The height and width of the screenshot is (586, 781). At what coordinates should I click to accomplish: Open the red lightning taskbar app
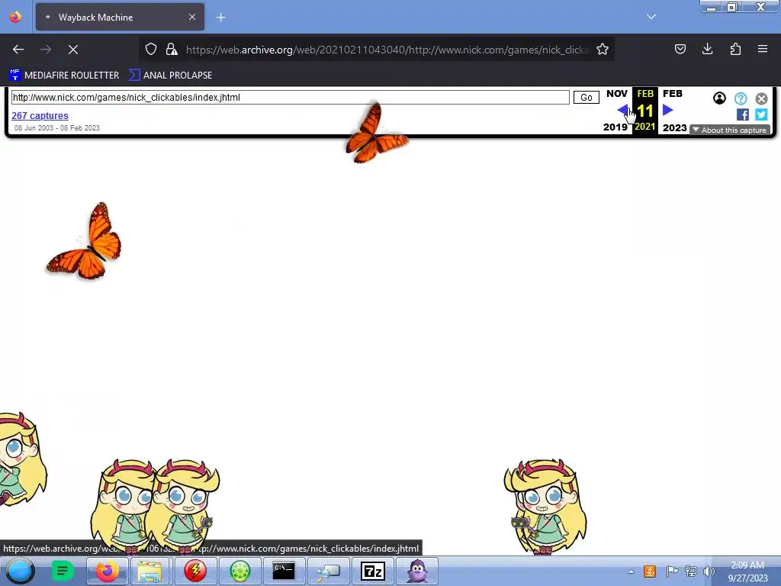coord(195,571)
